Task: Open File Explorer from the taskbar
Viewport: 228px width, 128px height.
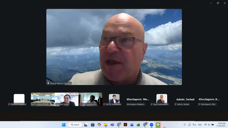Action: tap(106, 125)
